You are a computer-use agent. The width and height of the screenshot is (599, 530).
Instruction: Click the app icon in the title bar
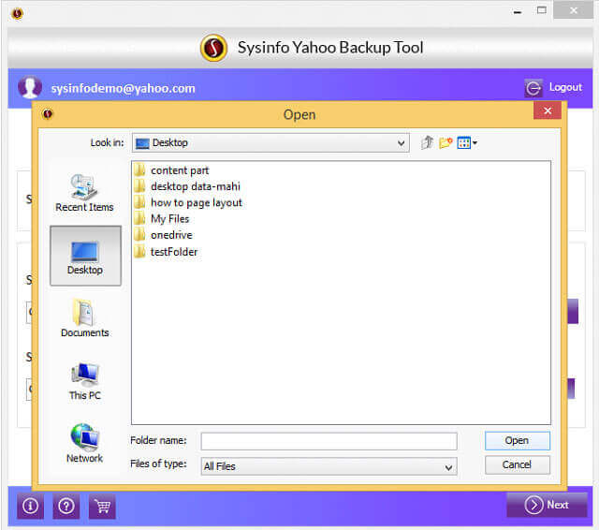(17, 14)
